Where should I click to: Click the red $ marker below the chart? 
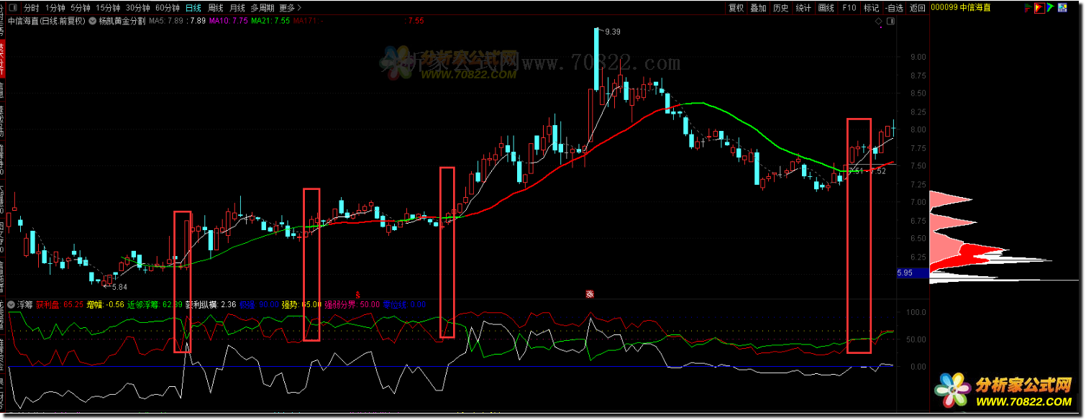(357, 293)
